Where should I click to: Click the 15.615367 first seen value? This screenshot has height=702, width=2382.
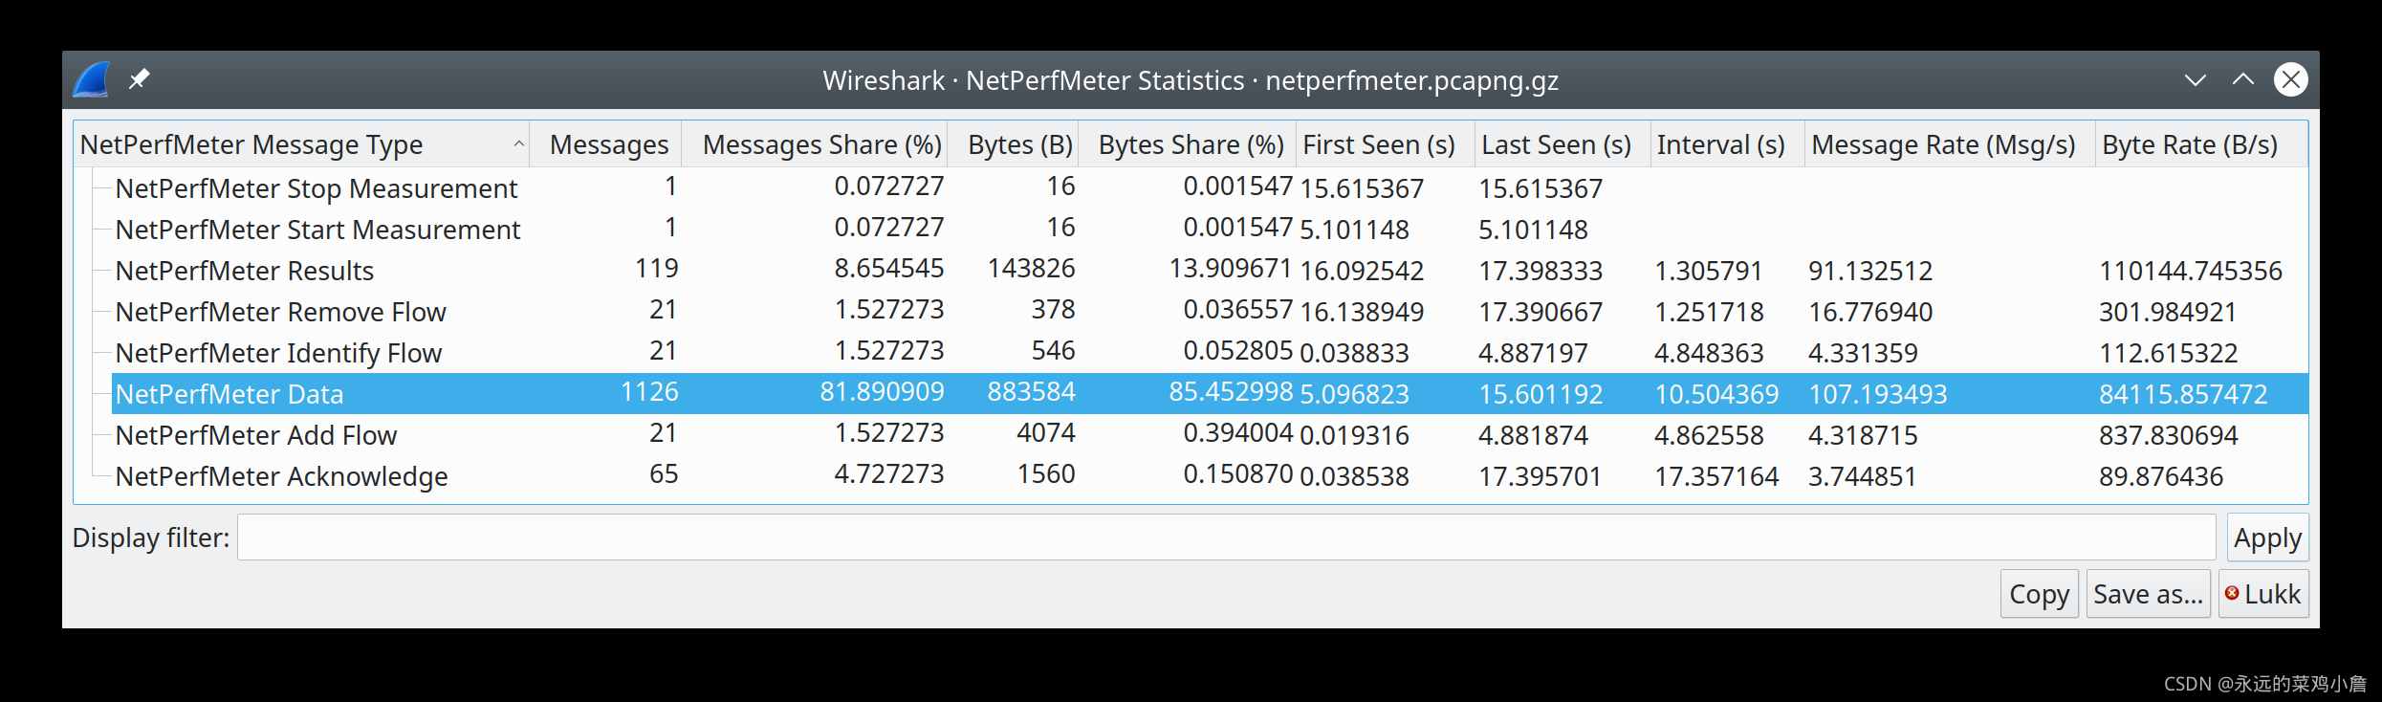[x=1362, y=188]
